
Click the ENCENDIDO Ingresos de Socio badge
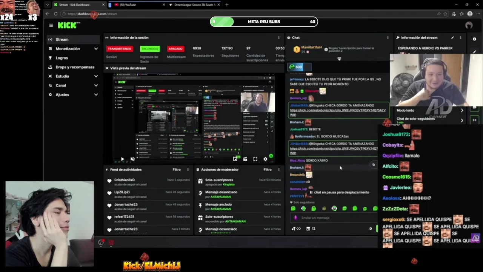150,49
